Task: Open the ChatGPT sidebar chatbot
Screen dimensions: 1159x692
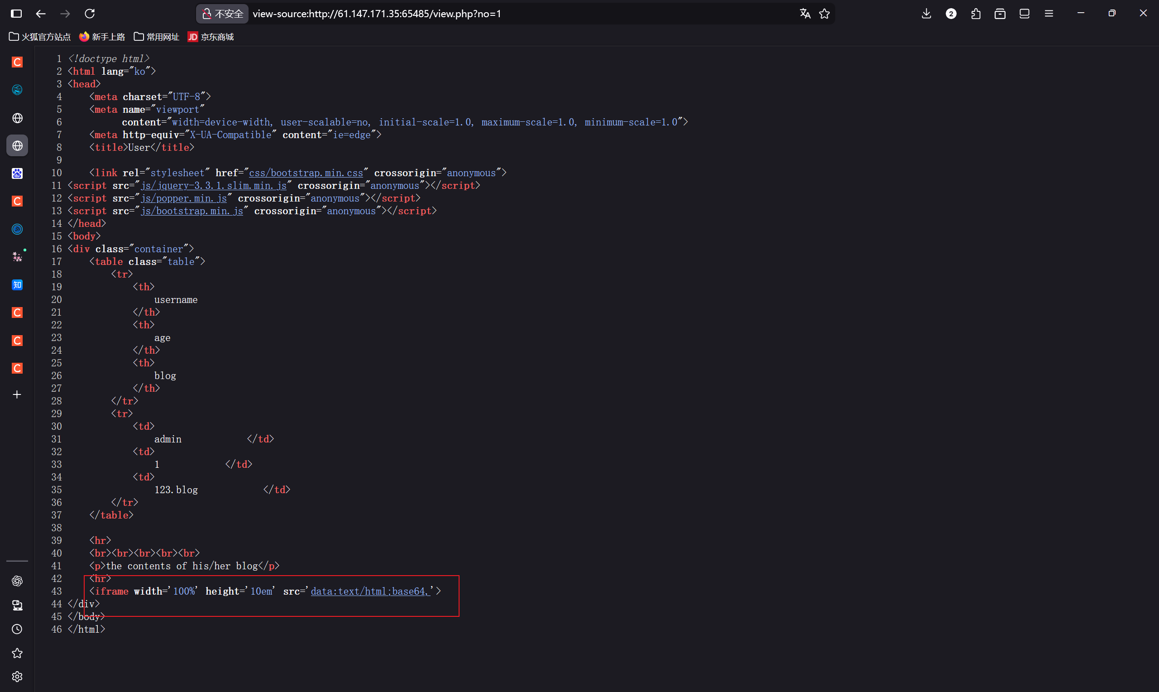Action: click(x=17, y=581)
